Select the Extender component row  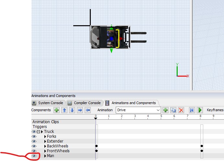pos(55,141)
